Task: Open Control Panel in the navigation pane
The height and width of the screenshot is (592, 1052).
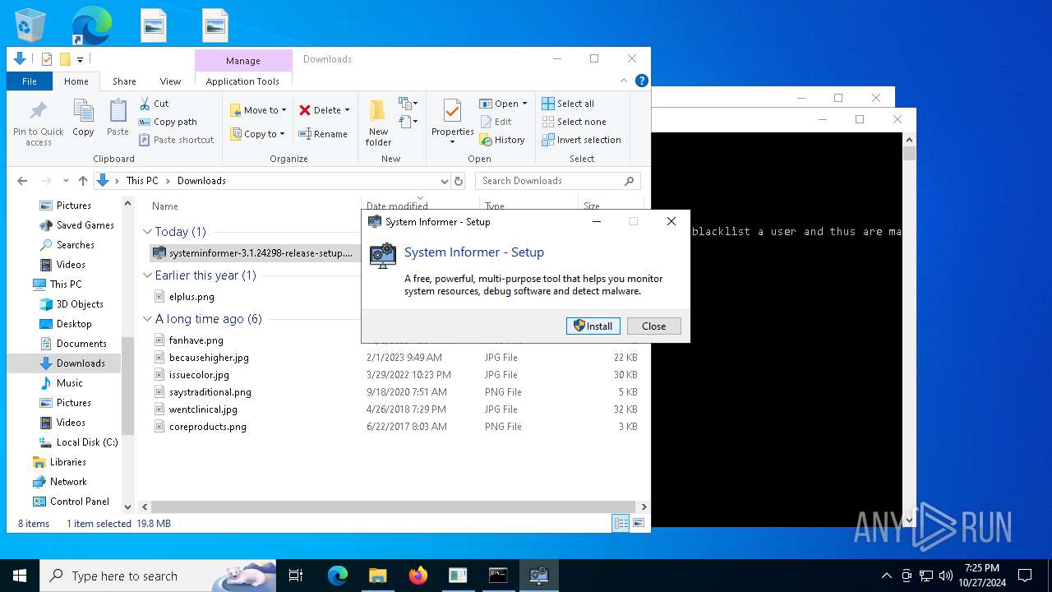Action: tap(80, 502)
